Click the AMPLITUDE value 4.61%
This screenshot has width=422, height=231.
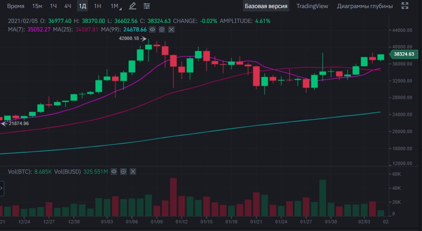(x=262, y=21)
